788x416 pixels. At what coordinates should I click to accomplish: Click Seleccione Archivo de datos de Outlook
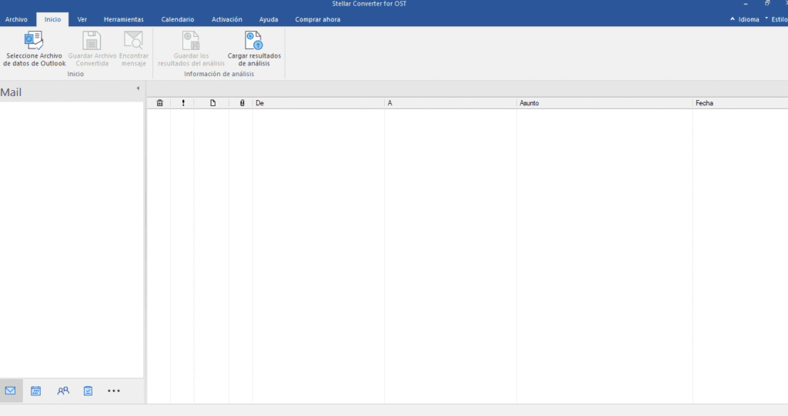coord(34,48)
